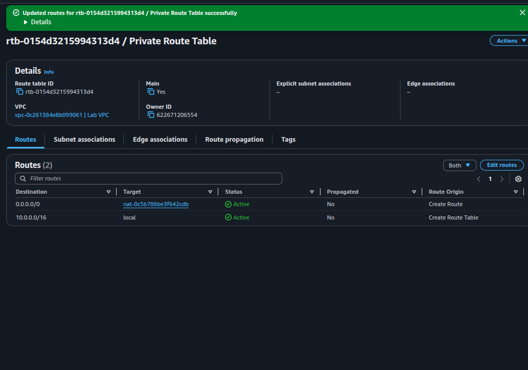Sort by Target column arrow
528x370 pixels.
[210, 192]
